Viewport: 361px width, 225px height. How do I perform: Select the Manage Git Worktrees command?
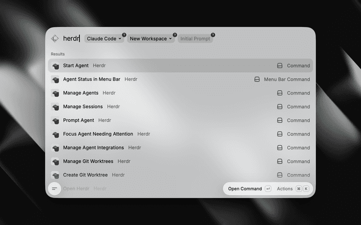(180, 161)
